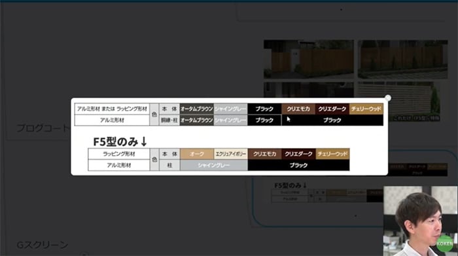Viewport: 458px width, 256px height.
Task: Click the presenter webcam video overlay
Action: pyautogui.click(x=421, y=221)
